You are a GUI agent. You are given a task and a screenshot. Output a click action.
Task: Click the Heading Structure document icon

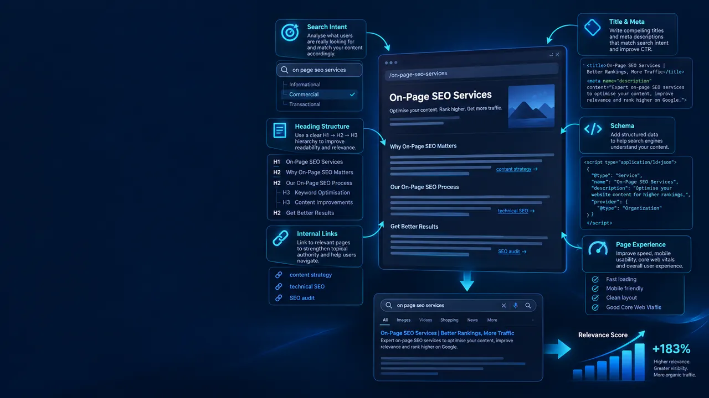click(x=280, y=131)
